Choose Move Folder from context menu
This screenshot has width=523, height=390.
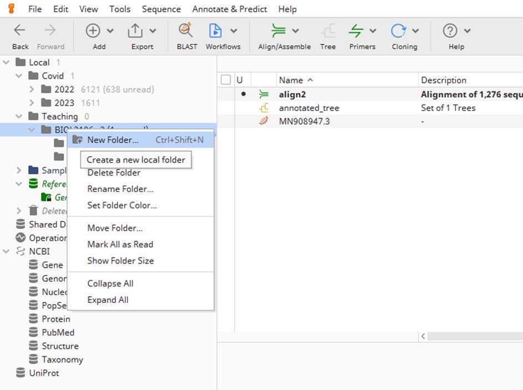tap(140, 228)
